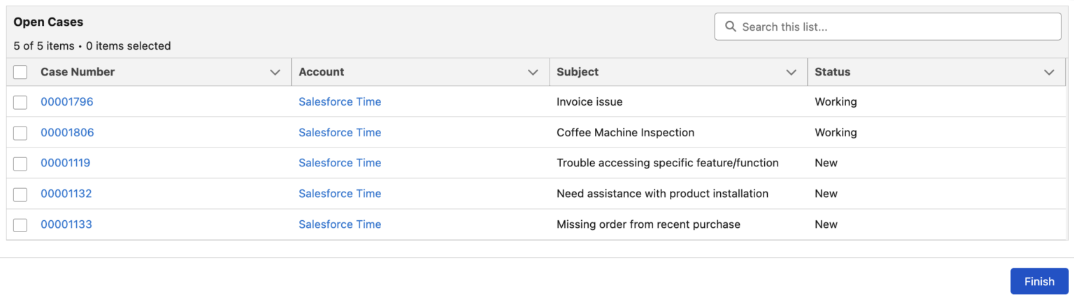This screenshot has height=302, width=1074.
Task: Select the row checkbox for case 00001132
Action: pos(20,194)
